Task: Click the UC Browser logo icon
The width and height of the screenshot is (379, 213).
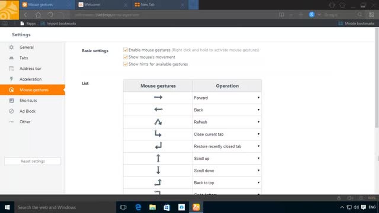Action: point(9,10)
